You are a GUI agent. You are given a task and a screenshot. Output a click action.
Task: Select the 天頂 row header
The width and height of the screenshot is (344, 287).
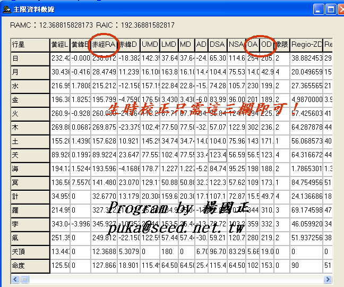click(30, 251)
